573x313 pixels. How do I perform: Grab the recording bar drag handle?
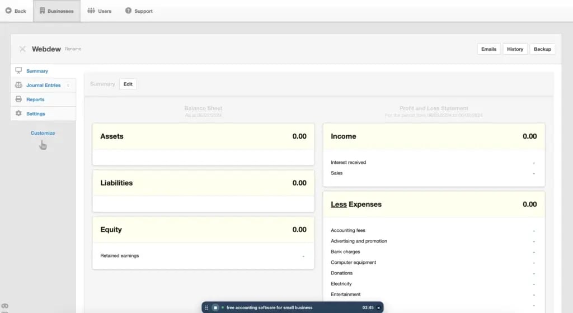(207, 307)
